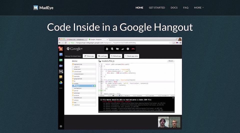Expand the examples folder
The image size is (240, 133).
point(84,76)
